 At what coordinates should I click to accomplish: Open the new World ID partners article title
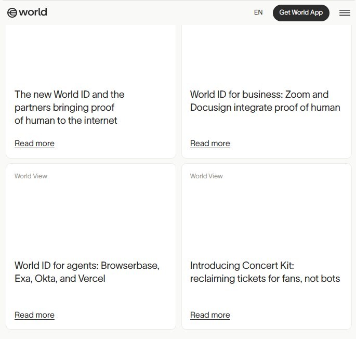[x=69, y=107]
